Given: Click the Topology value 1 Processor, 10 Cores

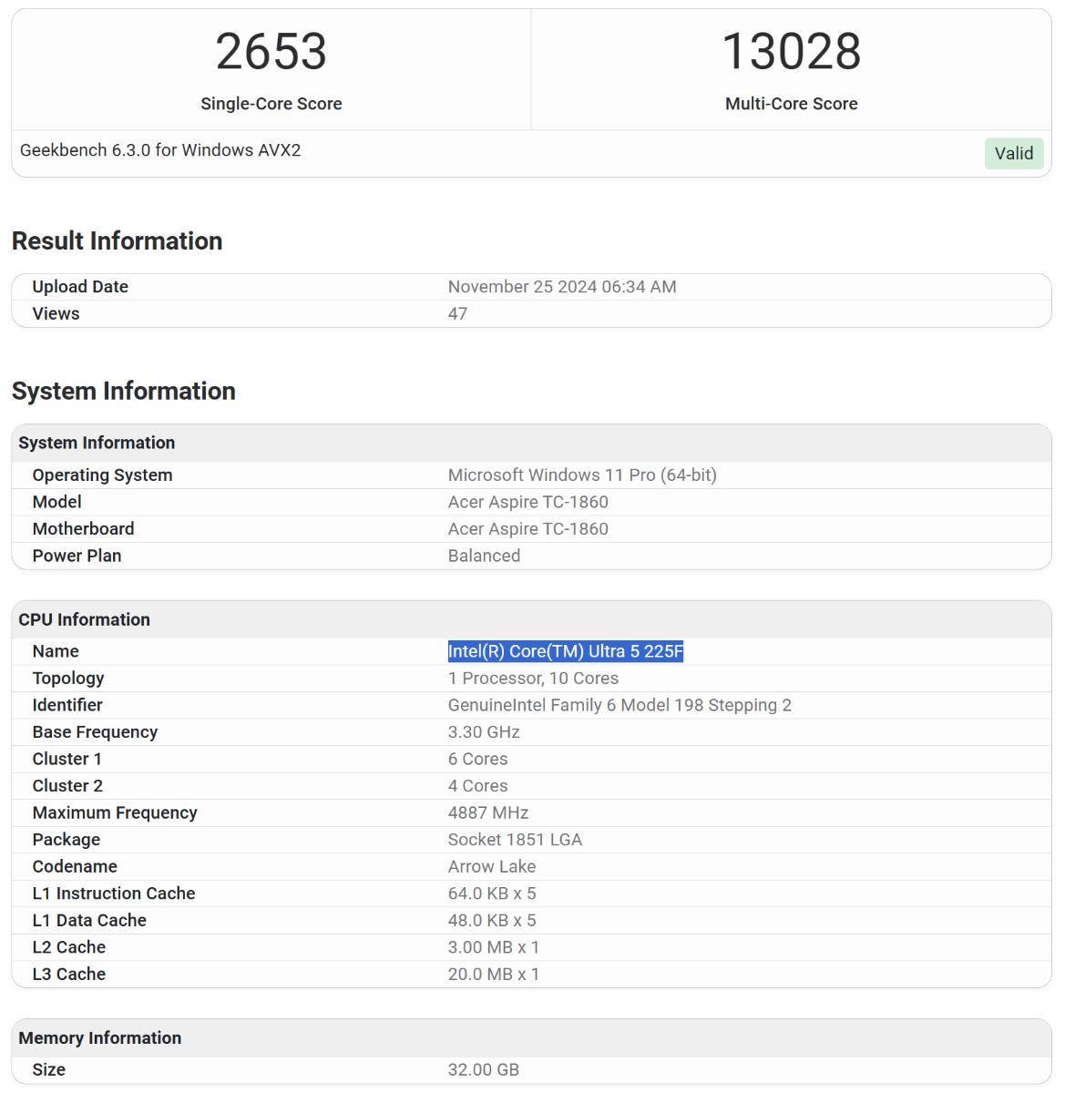Looking at the screenshot, I should click(533, 678).
